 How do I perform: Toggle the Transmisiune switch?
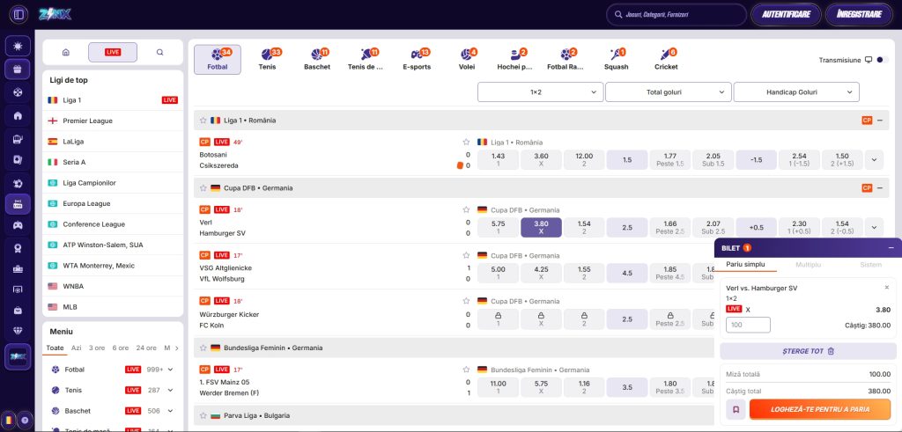click(883, 60)
